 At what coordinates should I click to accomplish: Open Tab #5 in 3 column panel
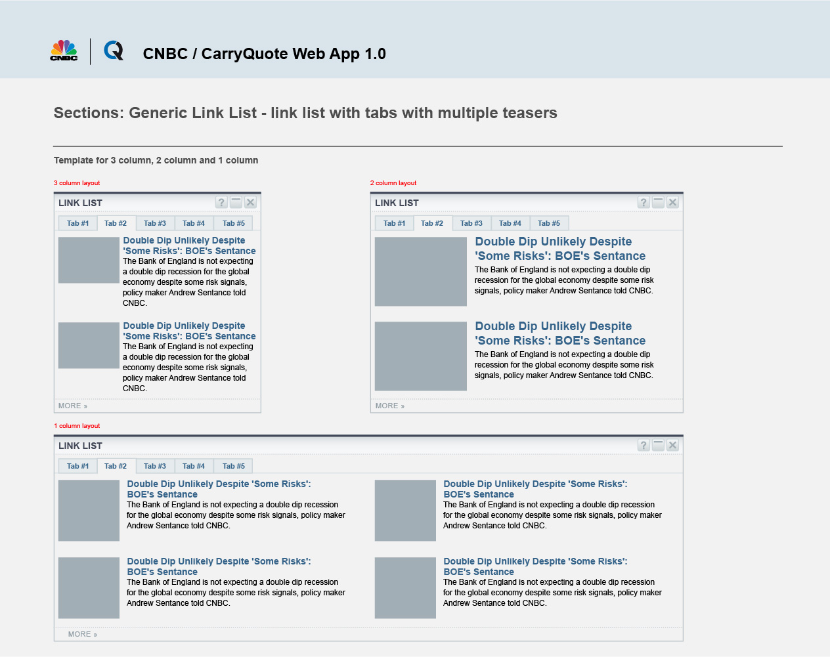233,223
